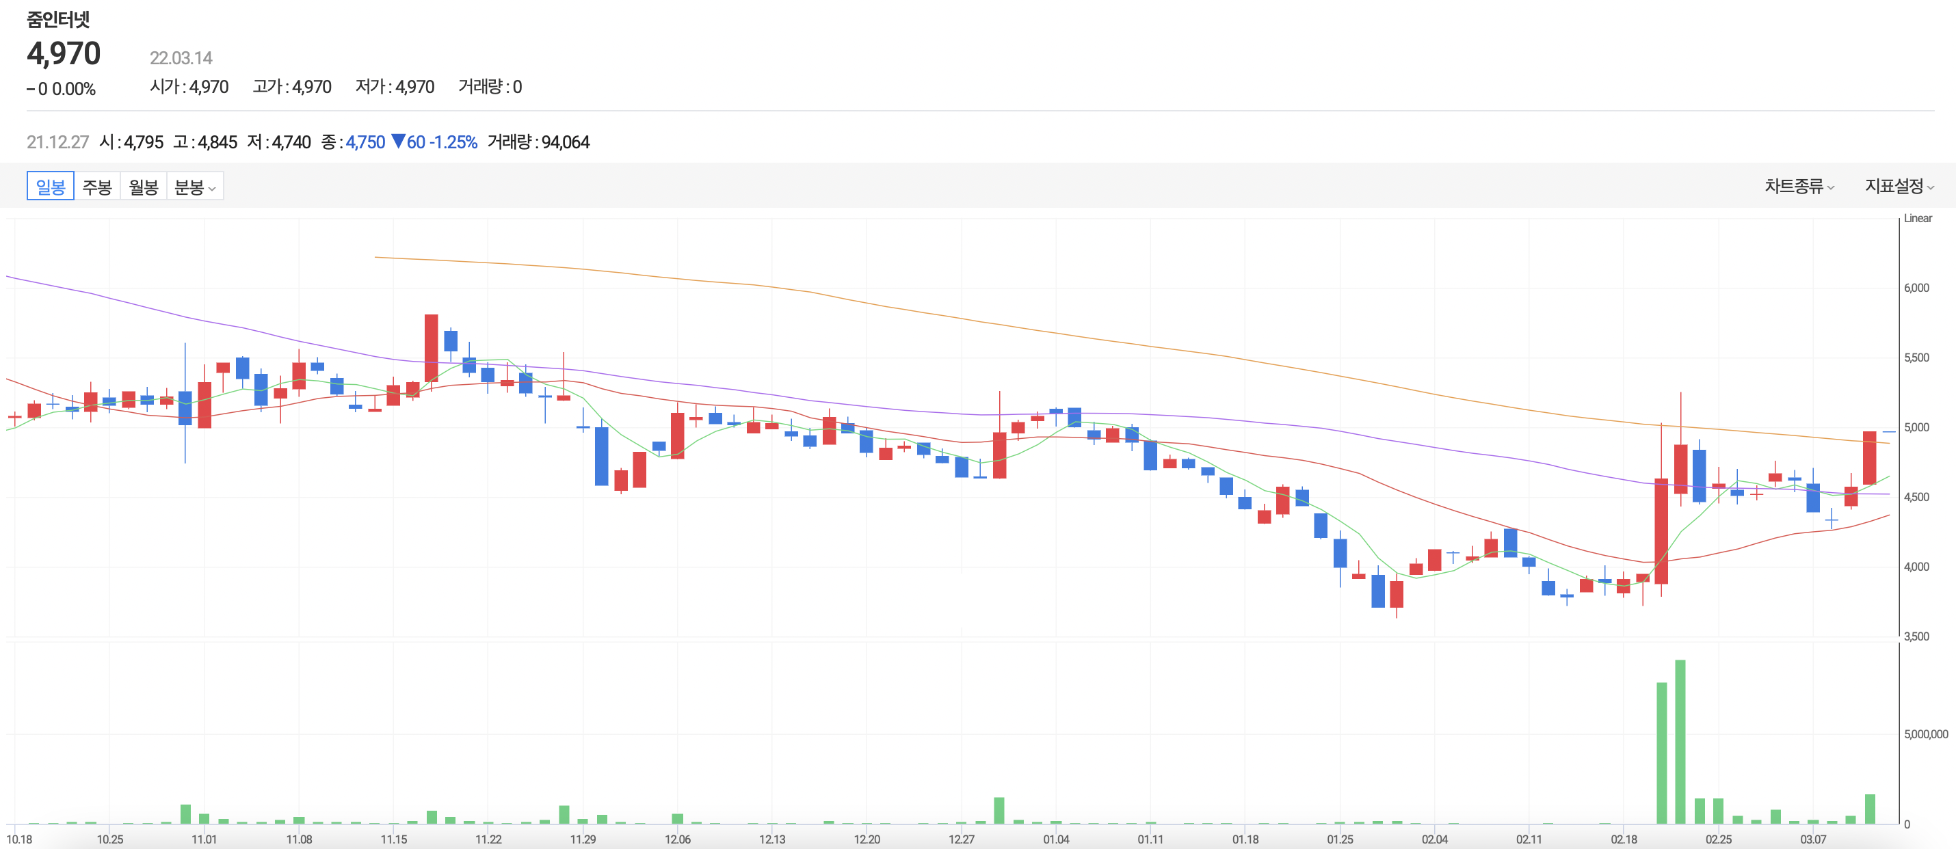
Task: Toggle the Linear scale label
Action: point(1917,219)
